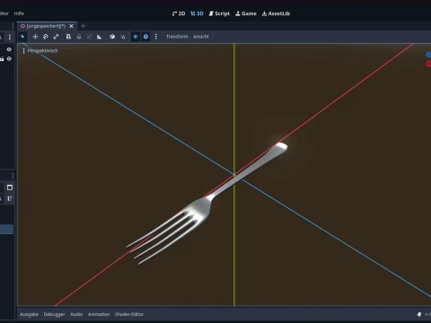The image size is (431, 323).
Task: Activate the Rotate Mode tool
Action: pyautogui.click(x=46, y=37)
